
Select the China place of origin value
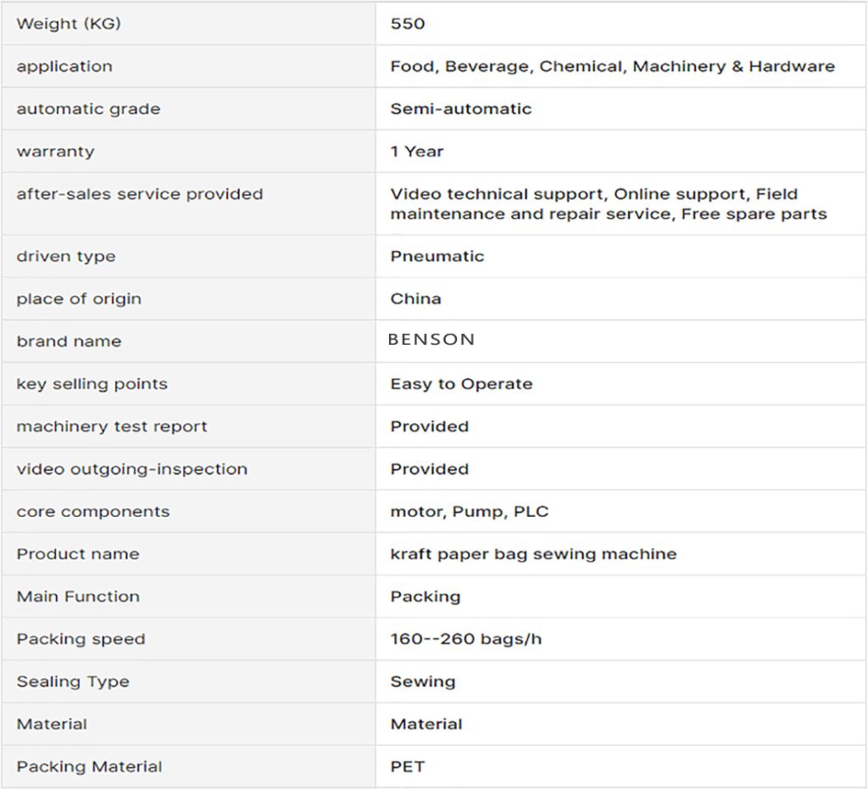(x=415, y=298)
